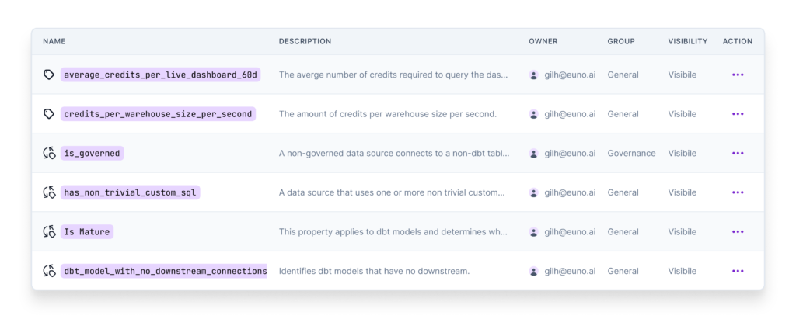
Task: Click tag icon beside average_credits_per_live_dashboard_60d
Action: pos(49,75)
